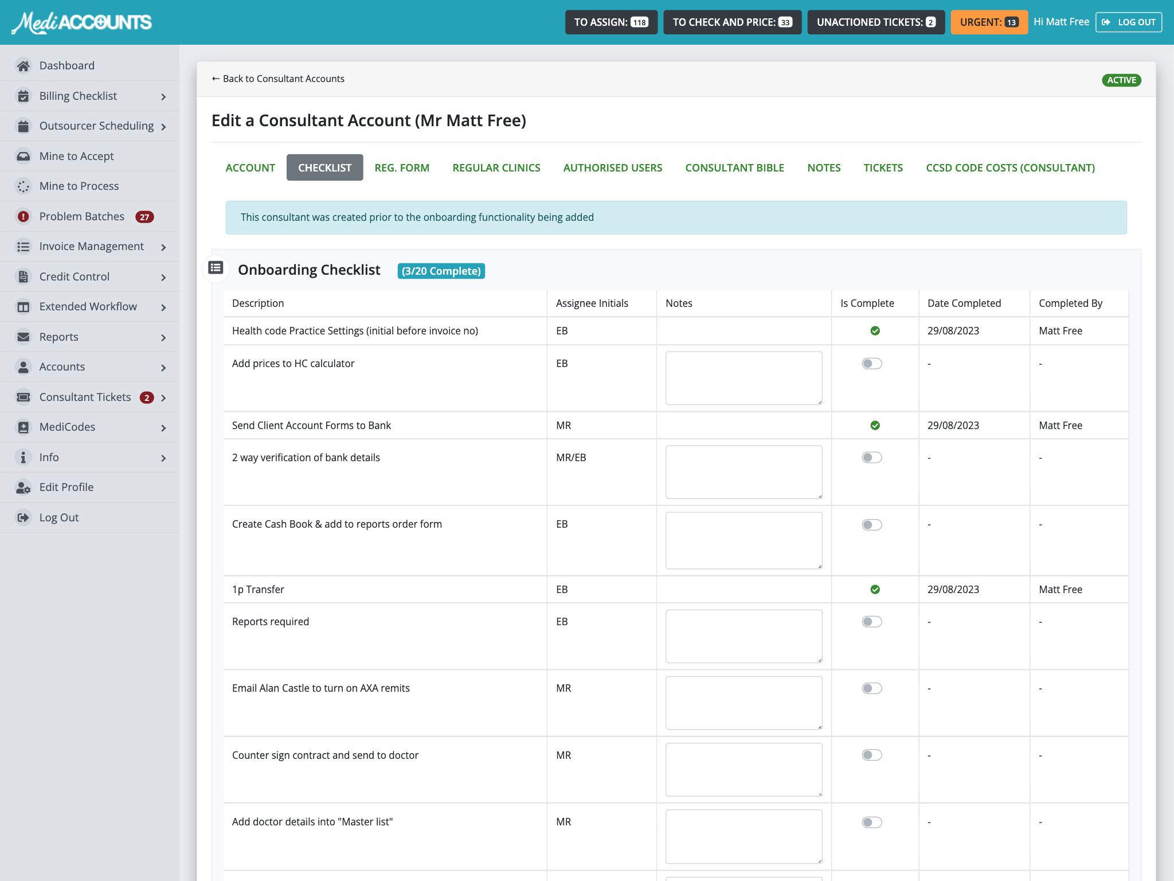
Task: Click notes field for Create Cash Book row
Action: [743, 540]
